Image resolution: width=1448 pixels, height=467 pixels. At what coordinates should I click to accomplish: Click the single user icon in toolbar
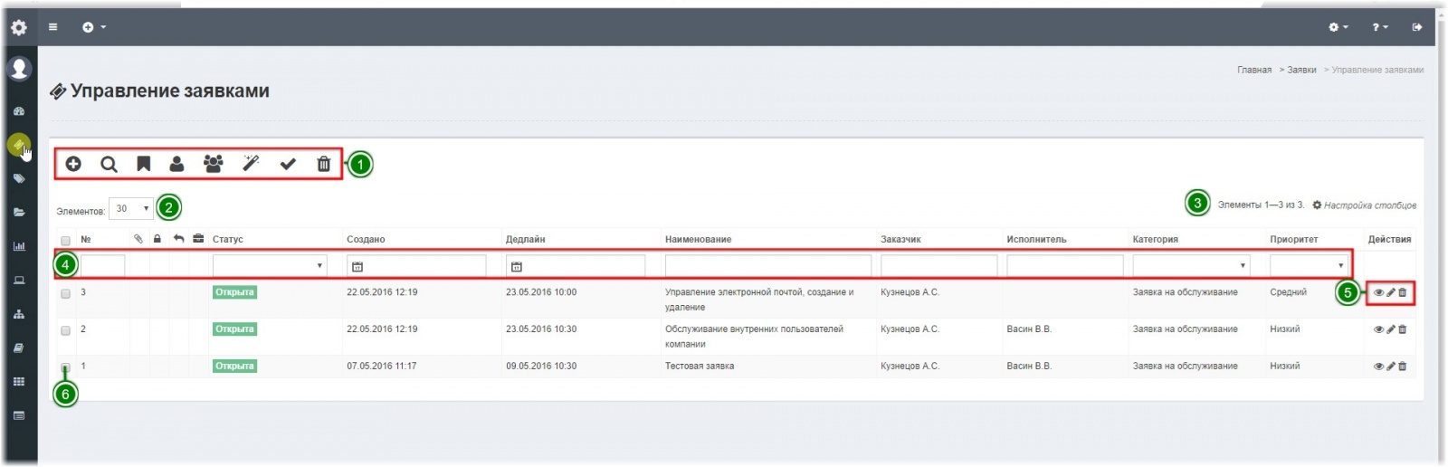(x=176, y=164)
